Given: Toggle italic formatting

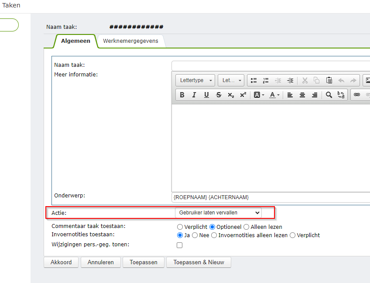Looking at the screenshot, I should [x=194, y=95].
